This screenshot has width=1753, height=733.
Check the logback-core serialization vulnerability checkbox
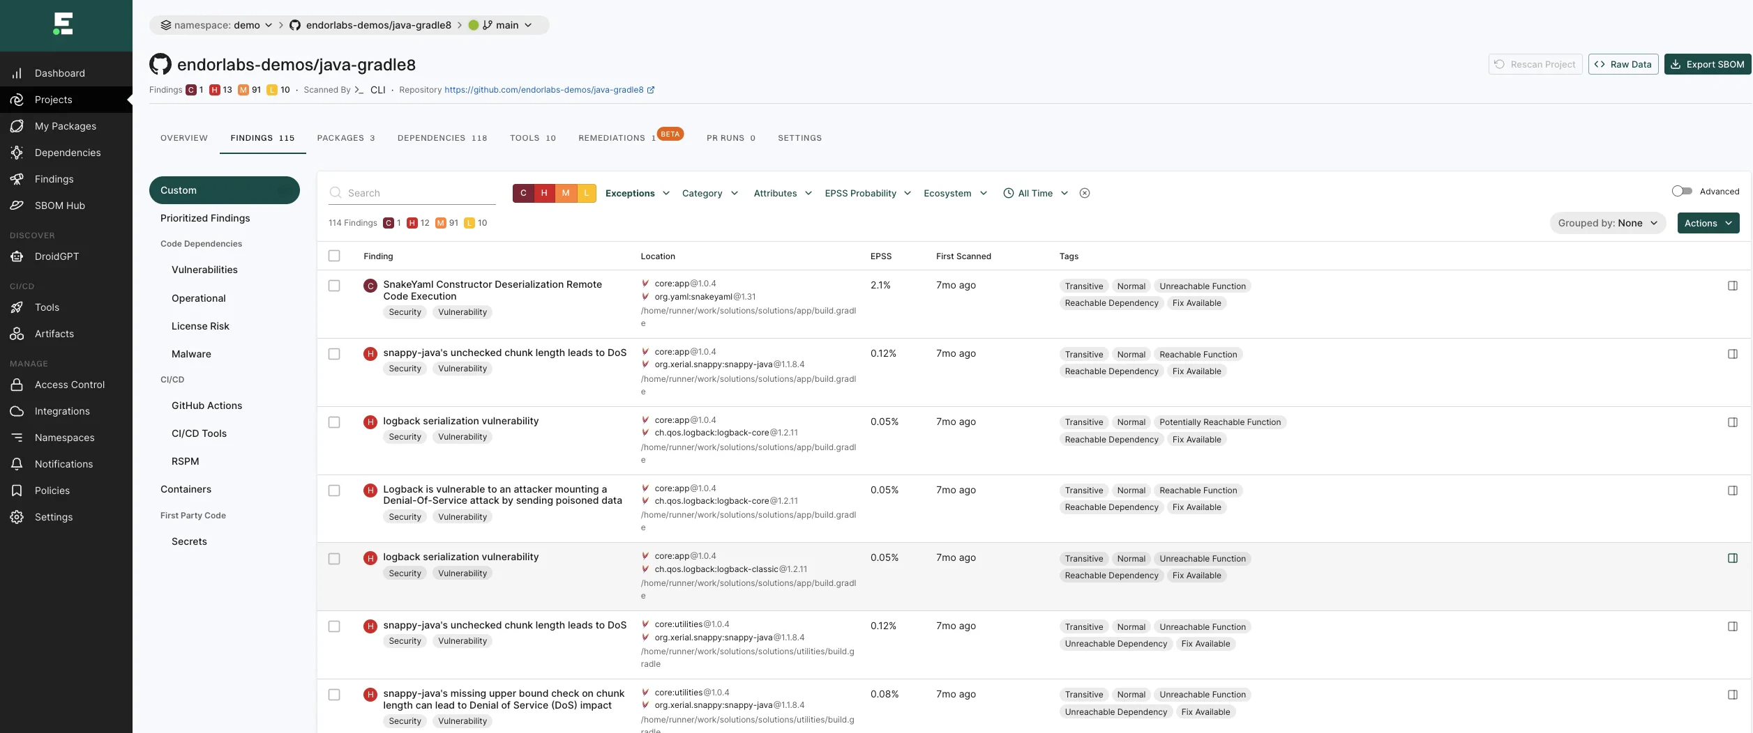point(334,422)
